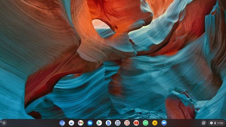Launch Zoom from the shelf

(164, 123)
